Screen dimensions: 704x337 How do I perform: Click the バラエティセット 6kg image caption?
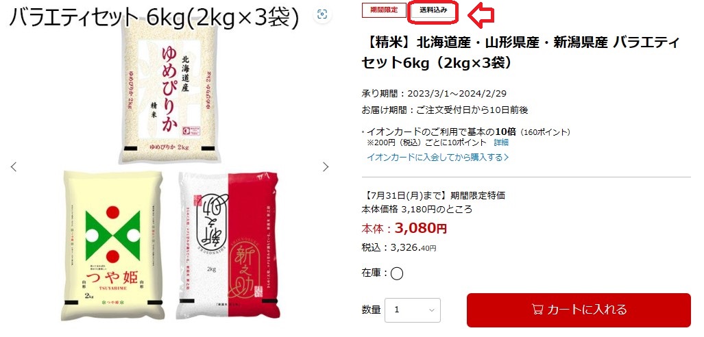[x=154, y=18]
